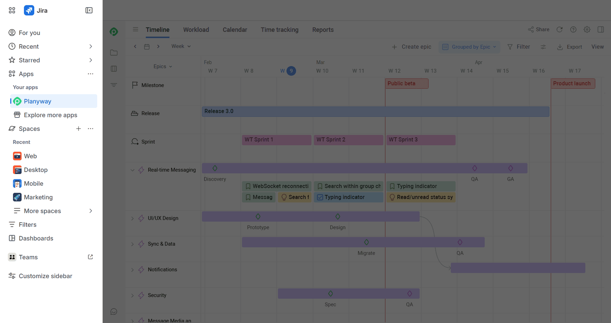611x323 pixels.
Task: Click the View button
Action: point(598,47)
